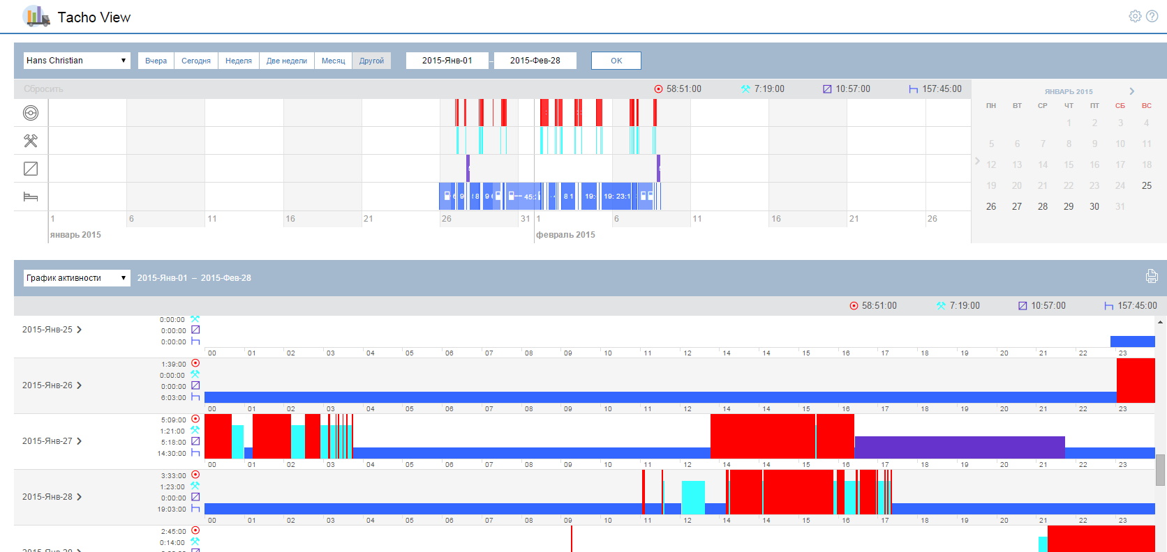Click the availability square icon in timeline
The height and width of the screenshot is (552, 1167).
[x=31, y=169]
